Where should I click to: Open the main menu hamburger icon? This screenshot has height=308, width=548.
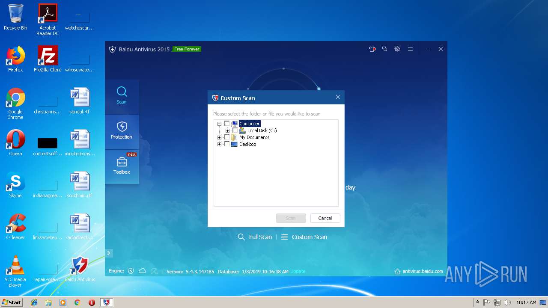[x=410, y=49]
